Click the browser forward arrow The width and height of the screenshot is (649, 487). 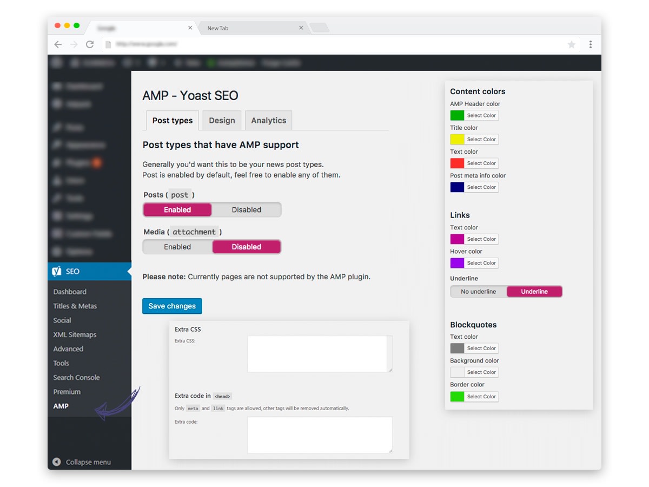point(74,44)
